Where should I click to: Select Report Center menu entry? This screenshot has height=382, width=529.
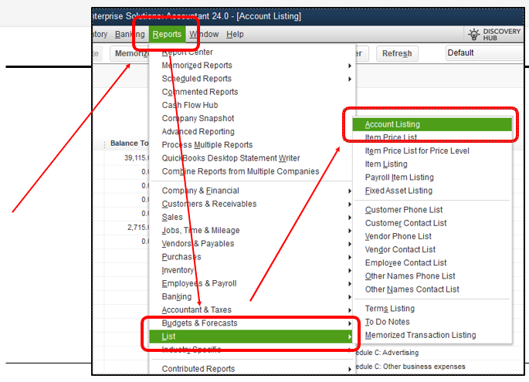251,52
